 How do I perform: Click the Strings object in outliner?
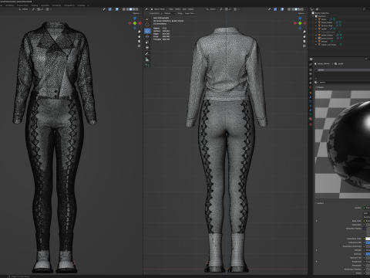click(325, 42)
